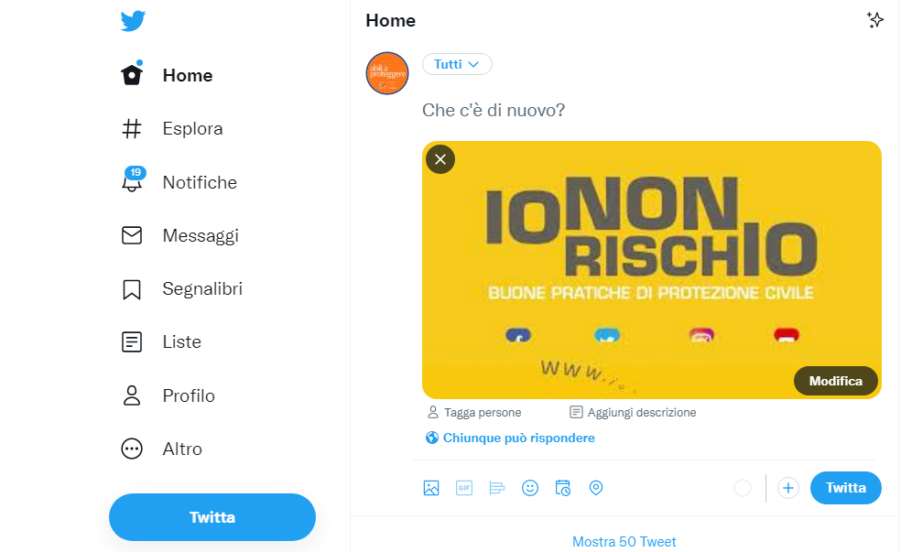Open the Altro more menu

[162, 449]
